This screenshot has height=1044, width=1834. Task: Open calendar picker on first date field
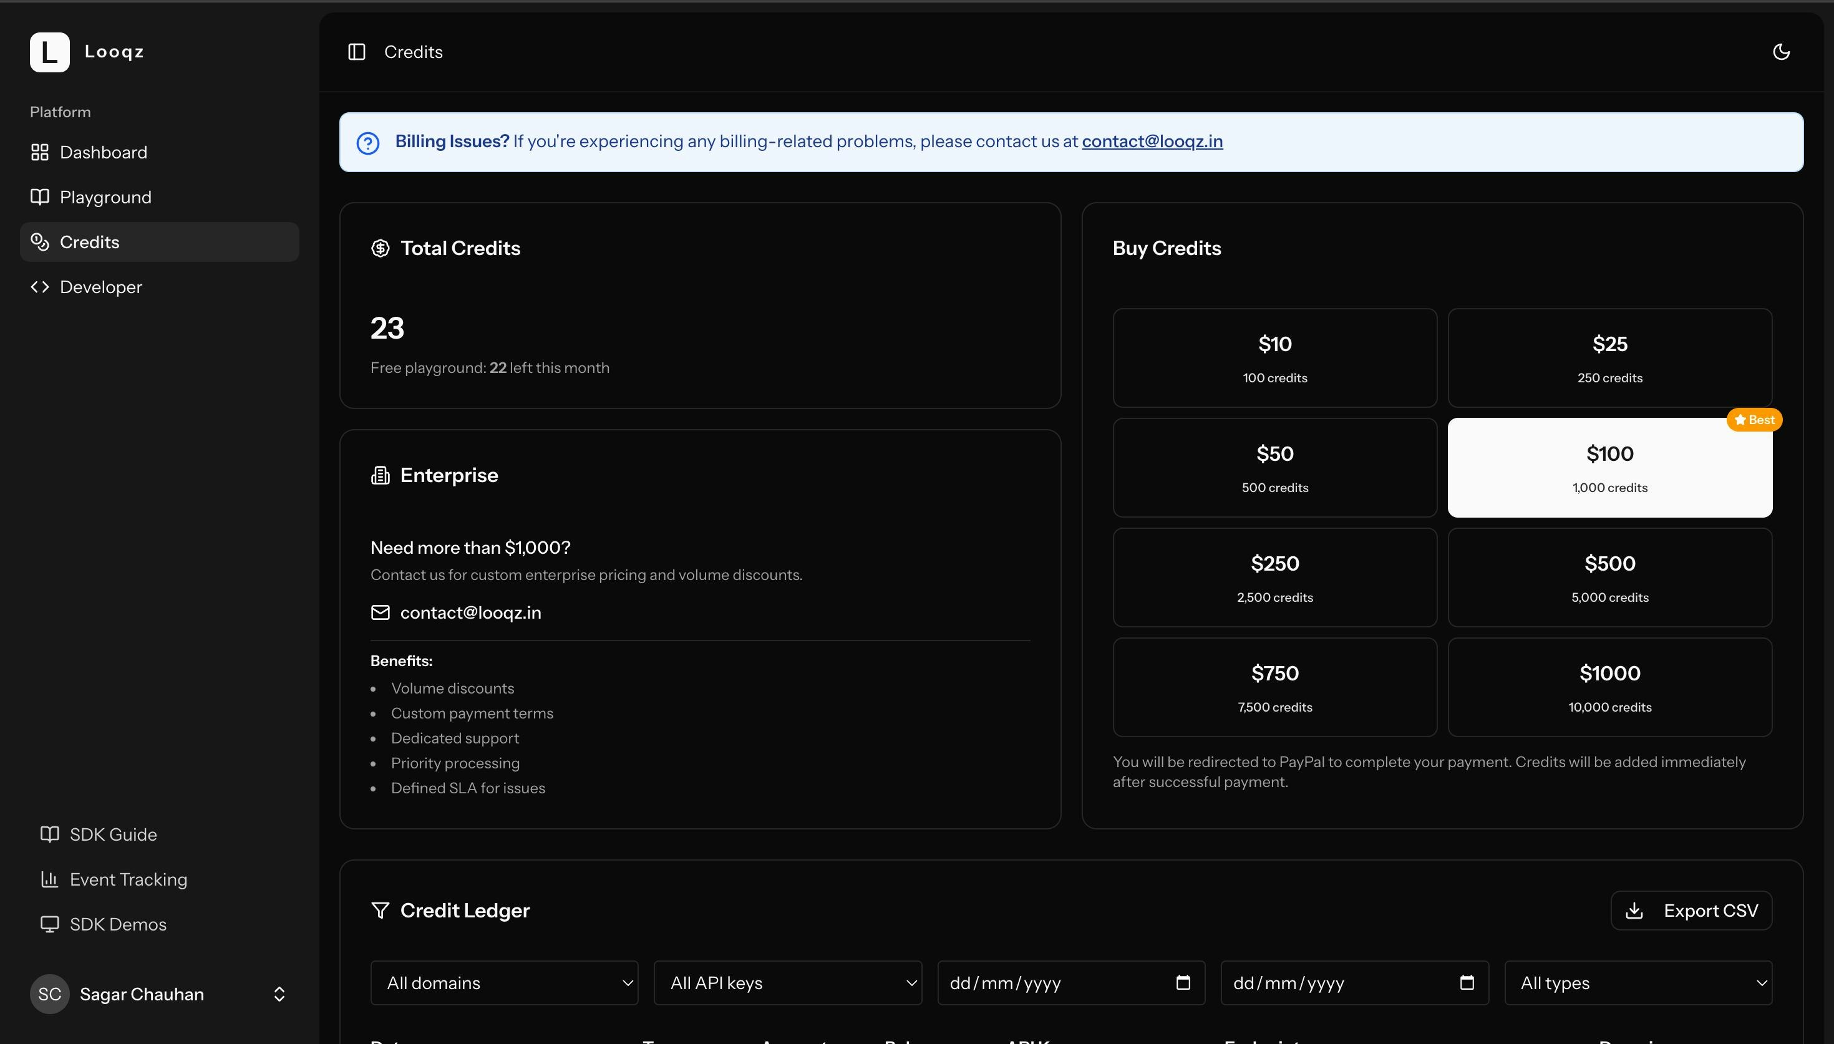pyautogui.click(x=1183, y=982)
